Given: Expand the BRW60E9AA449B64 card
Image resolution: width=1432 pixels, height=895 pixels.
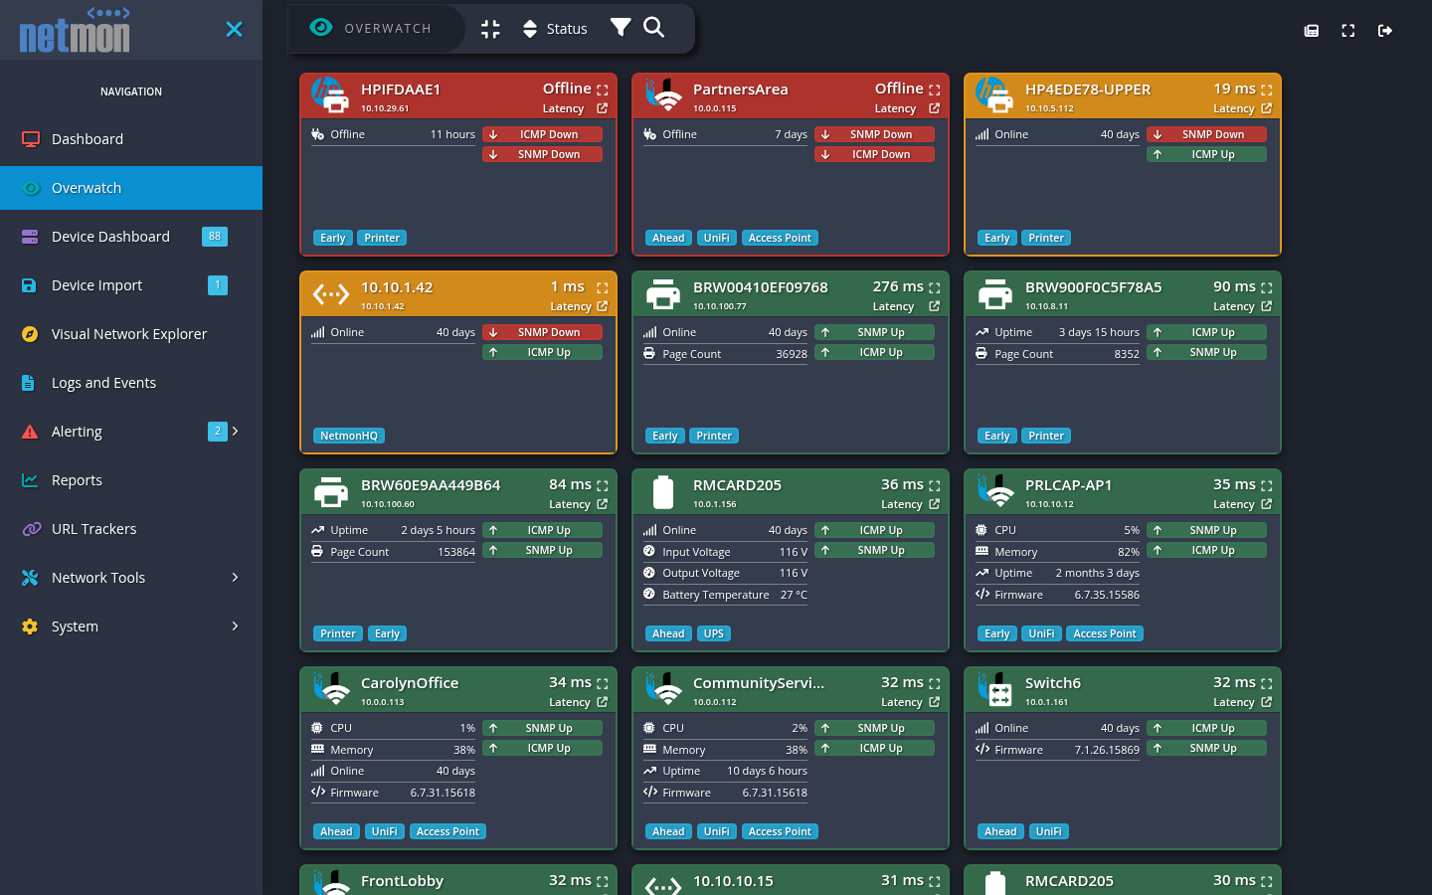Looking at the screenshot, I should click(x=602, y=485).
